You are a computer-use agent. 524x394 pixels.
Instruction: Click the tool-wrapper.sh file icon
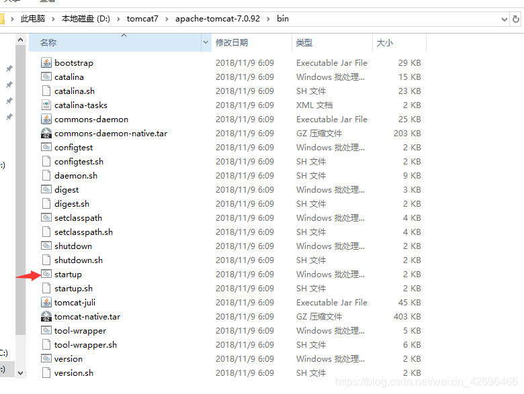click(46, 344)
